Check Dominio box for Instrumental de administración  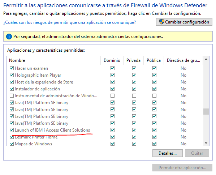[112, 95]
